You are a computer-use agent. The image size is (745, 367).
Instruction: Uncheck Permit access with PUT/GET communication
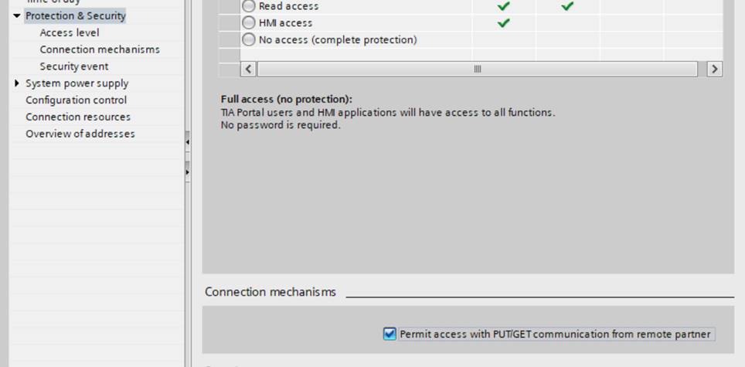pos(390,335)
